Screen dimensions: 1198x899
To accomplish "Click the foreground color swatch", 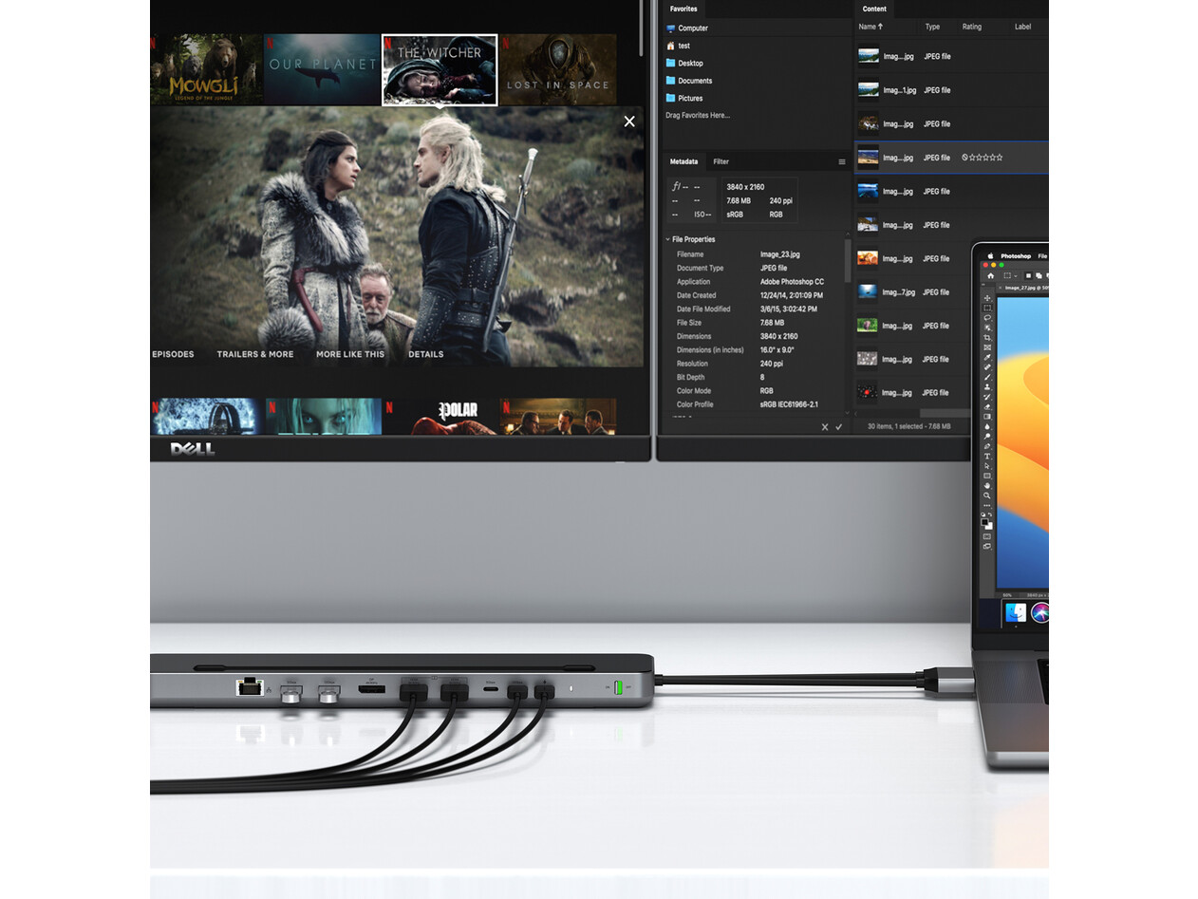I will 985,521.
